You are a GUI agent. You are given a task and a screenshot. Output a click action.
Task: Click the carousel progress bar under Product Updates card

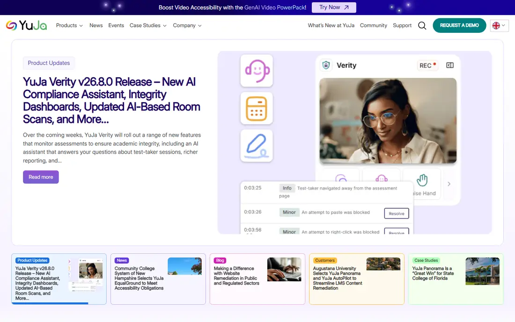tap(50, 303)
